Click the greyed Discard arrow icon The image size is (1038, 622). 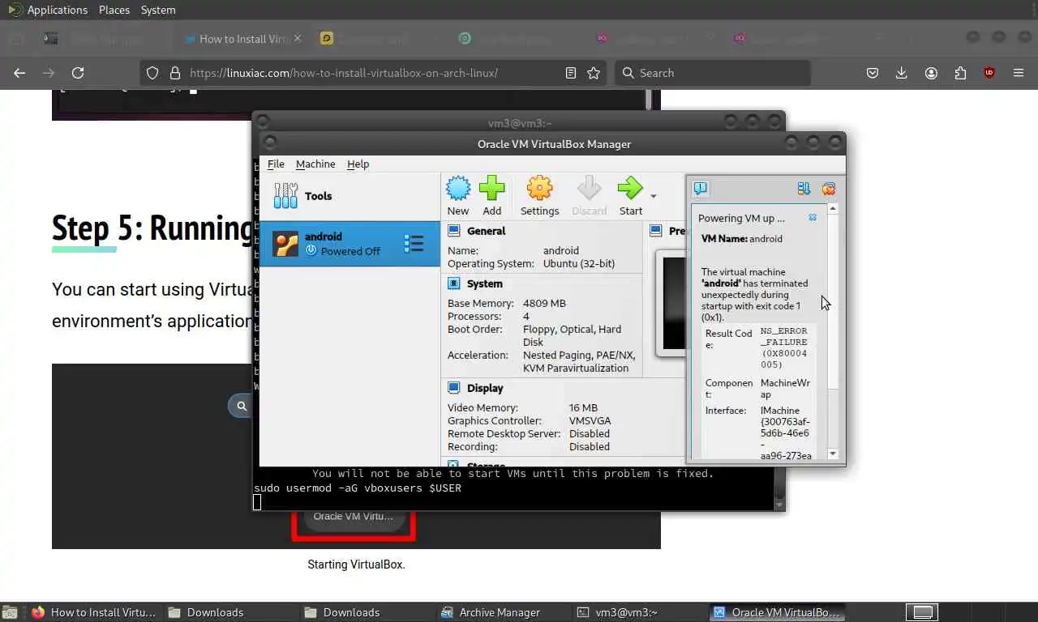click(x=589, y=189)
